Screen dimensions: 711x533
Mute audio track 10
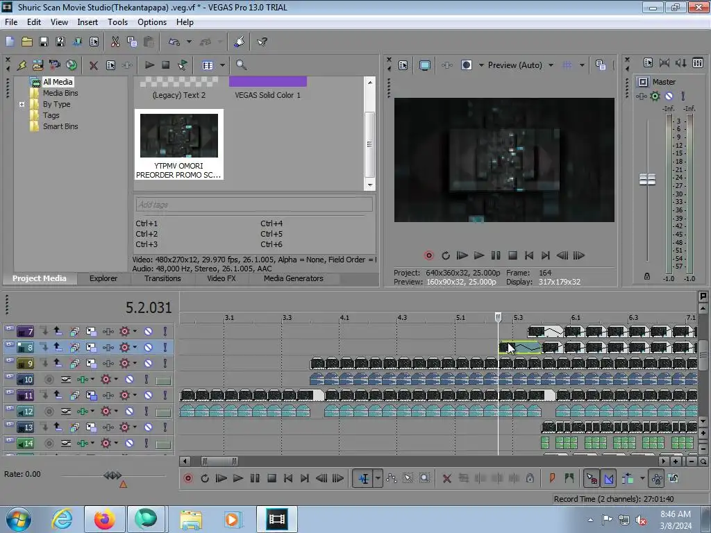pos(129,380)
